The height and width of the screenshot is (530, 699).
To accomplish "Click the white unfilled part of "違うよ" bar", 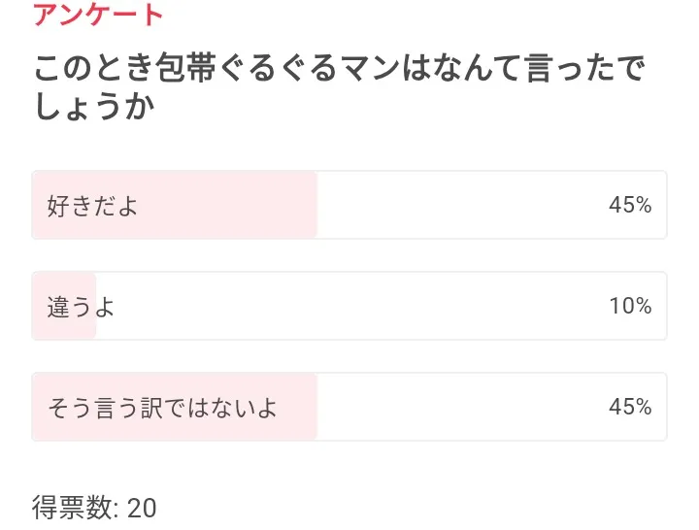I will 349,306.
